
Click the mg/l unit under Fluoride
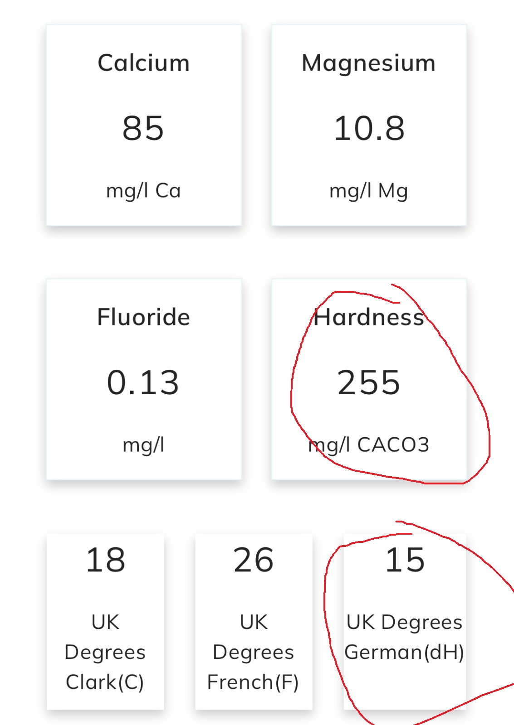(143, 445)
